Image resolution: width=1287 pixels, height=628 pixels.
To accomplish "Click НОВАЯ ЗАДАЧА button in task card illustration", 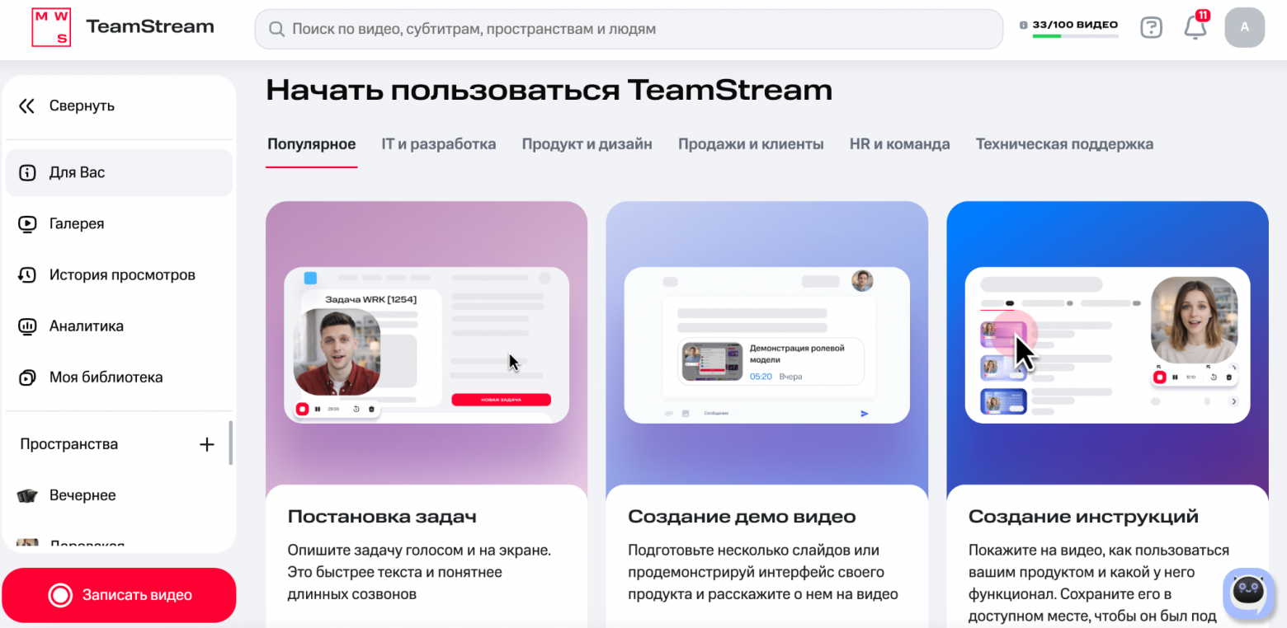I will click(x=501, y=400).
